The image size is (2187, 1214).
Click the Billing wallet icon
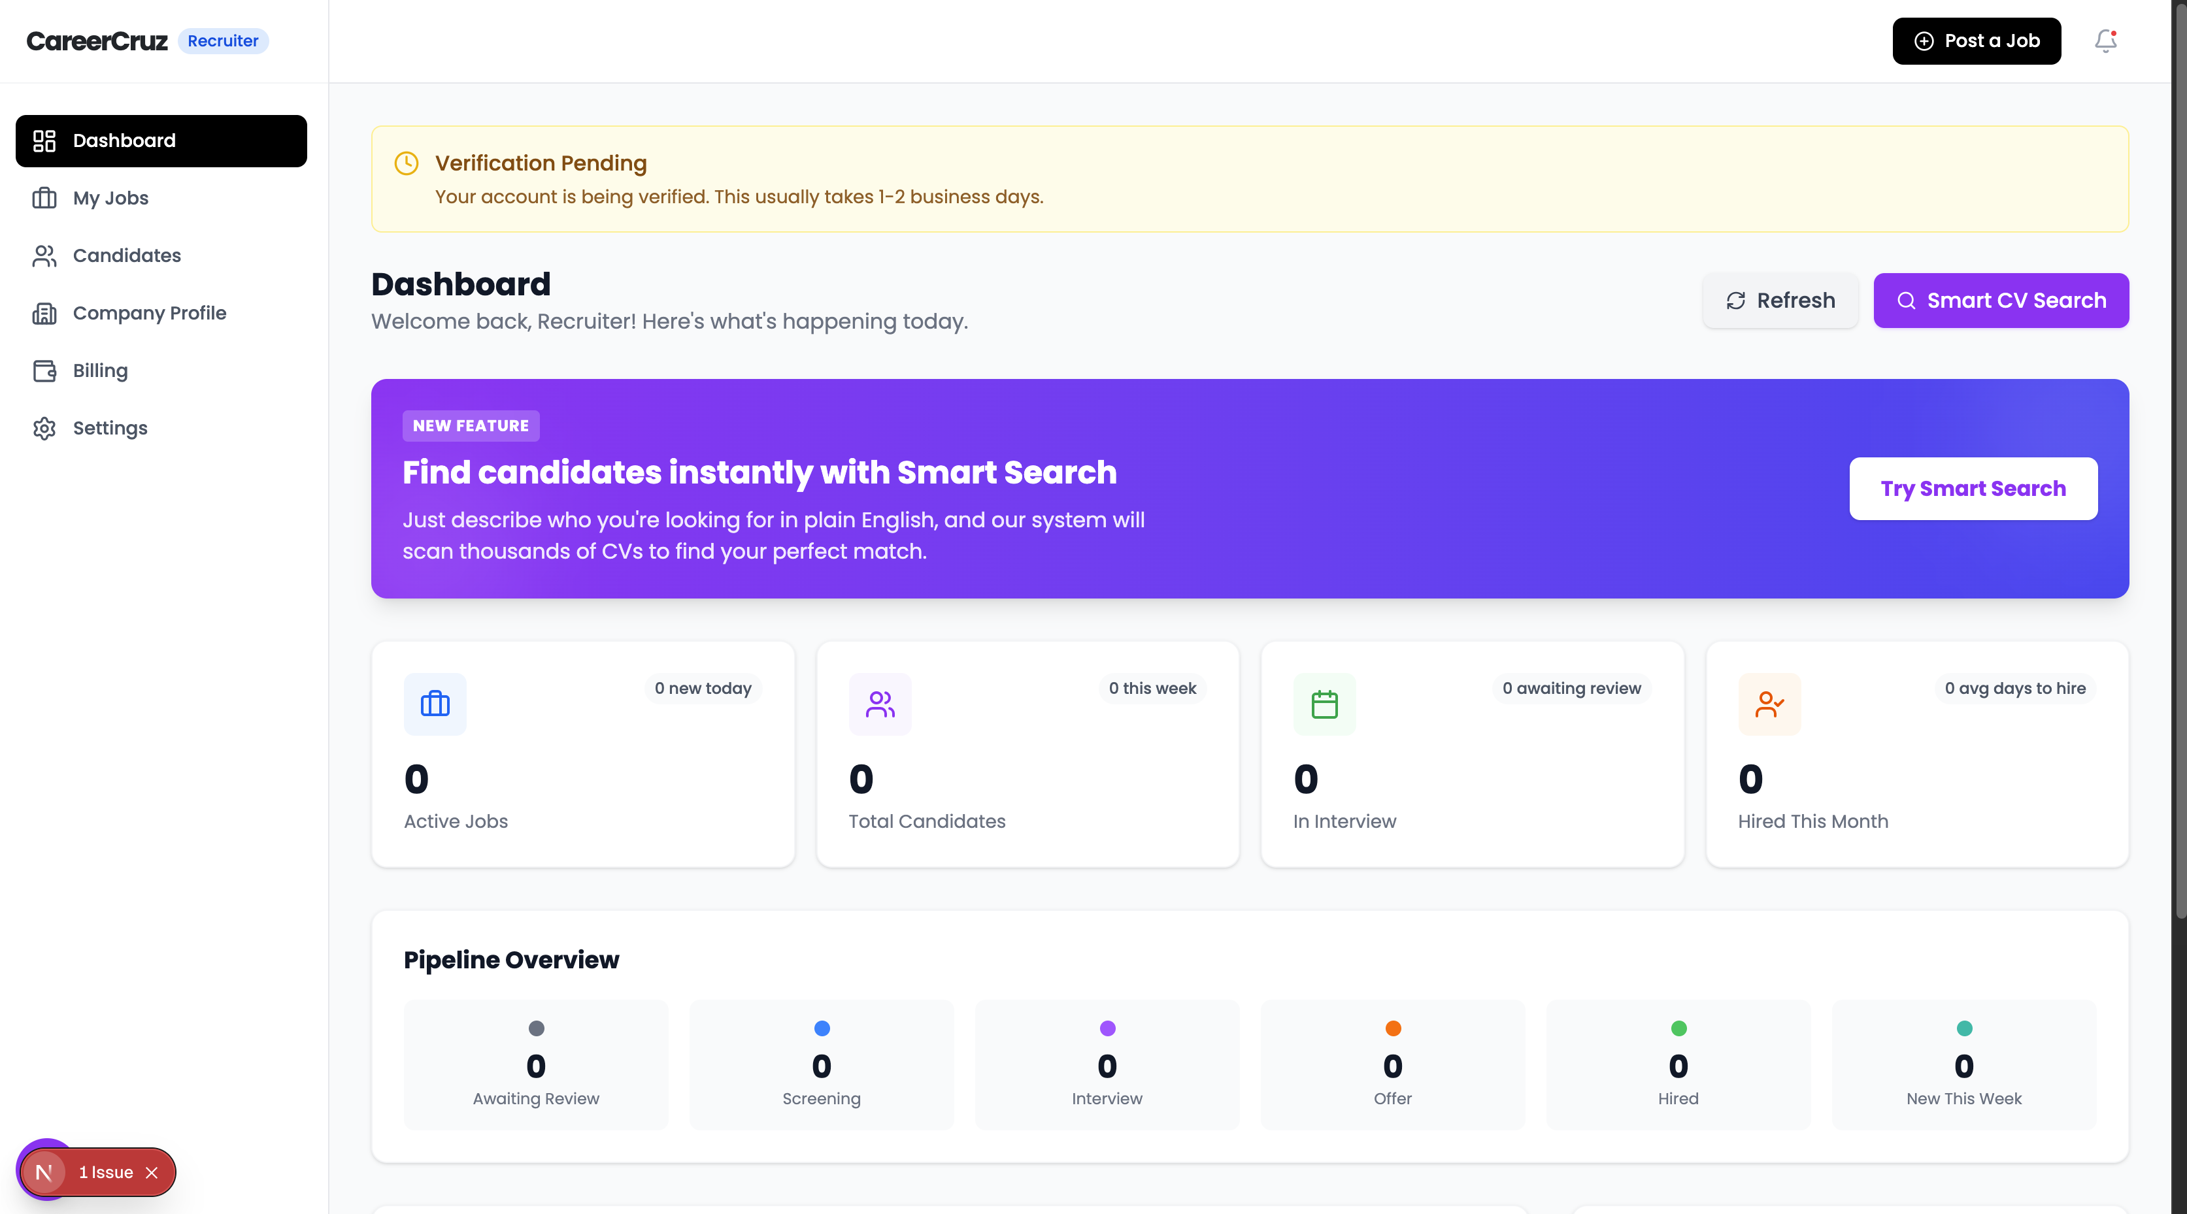[44, 371]
